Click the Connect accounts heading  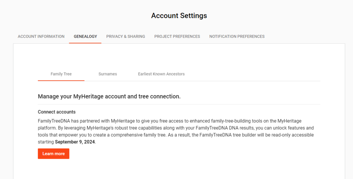click(57, 112)
